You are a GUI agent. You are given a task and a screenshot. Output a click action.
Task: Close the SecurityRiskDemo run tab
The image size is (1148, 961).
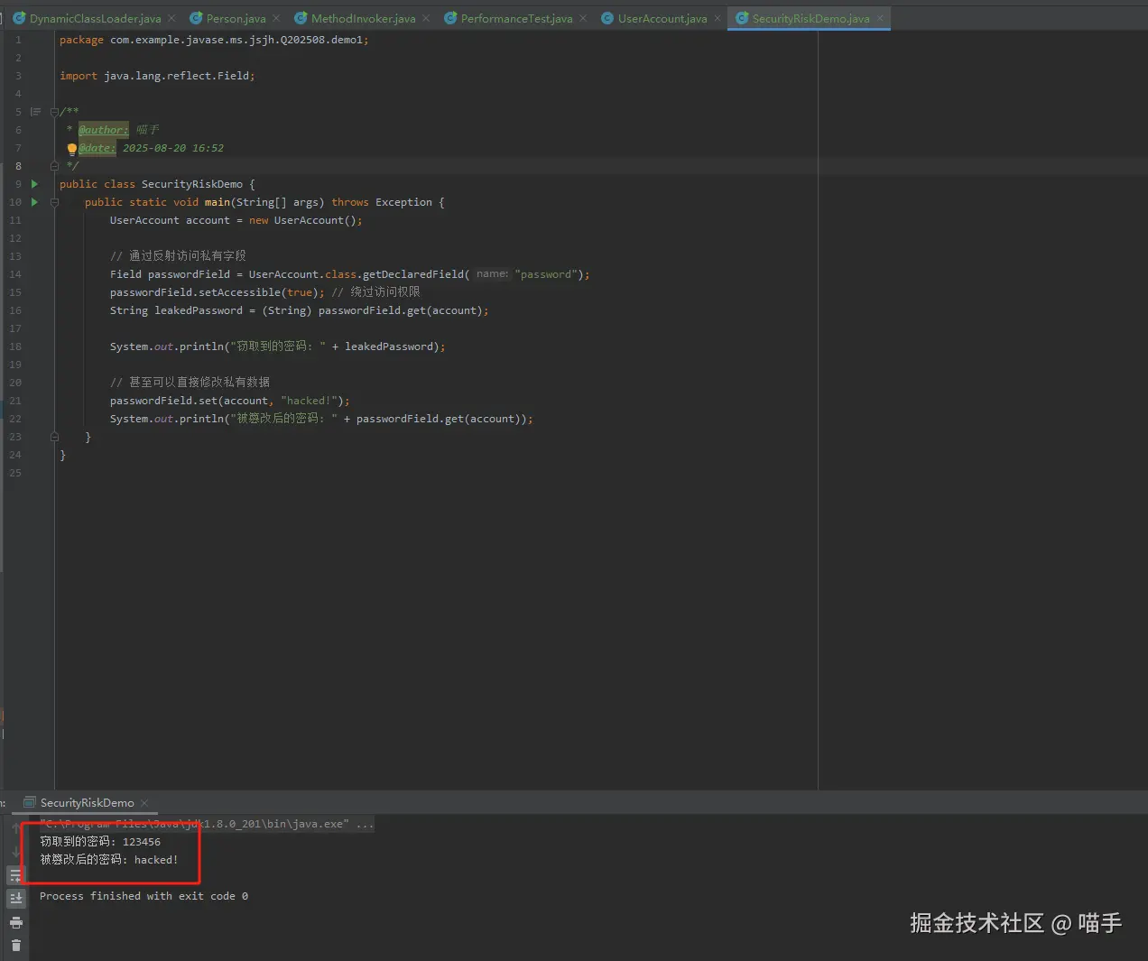144,802
